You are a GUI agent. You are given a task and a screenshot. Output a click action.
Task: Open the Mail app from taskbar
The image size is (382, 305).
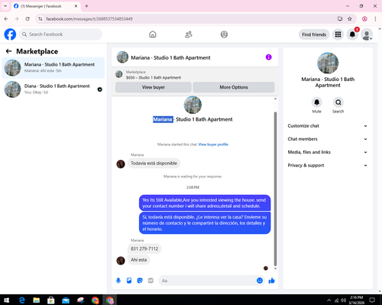pos(66,300)
